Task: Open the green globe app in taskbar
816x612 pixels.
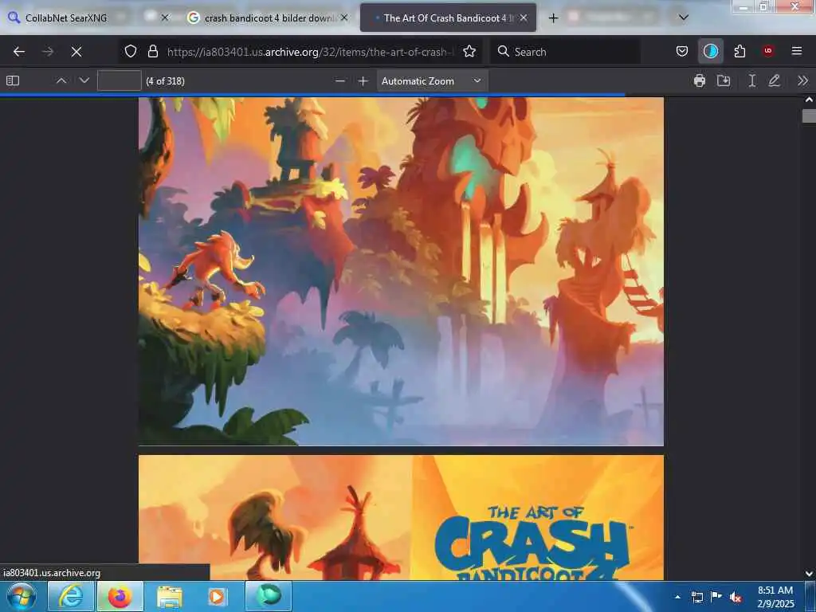Action: coord(268,596)
